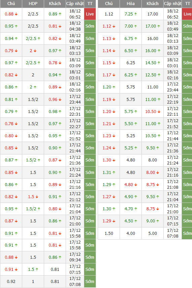Screen dimensions: 192x288
Task: Click the green up arrow beside 1.5 at 17/12 07:15
Action: tap(37, 269)
